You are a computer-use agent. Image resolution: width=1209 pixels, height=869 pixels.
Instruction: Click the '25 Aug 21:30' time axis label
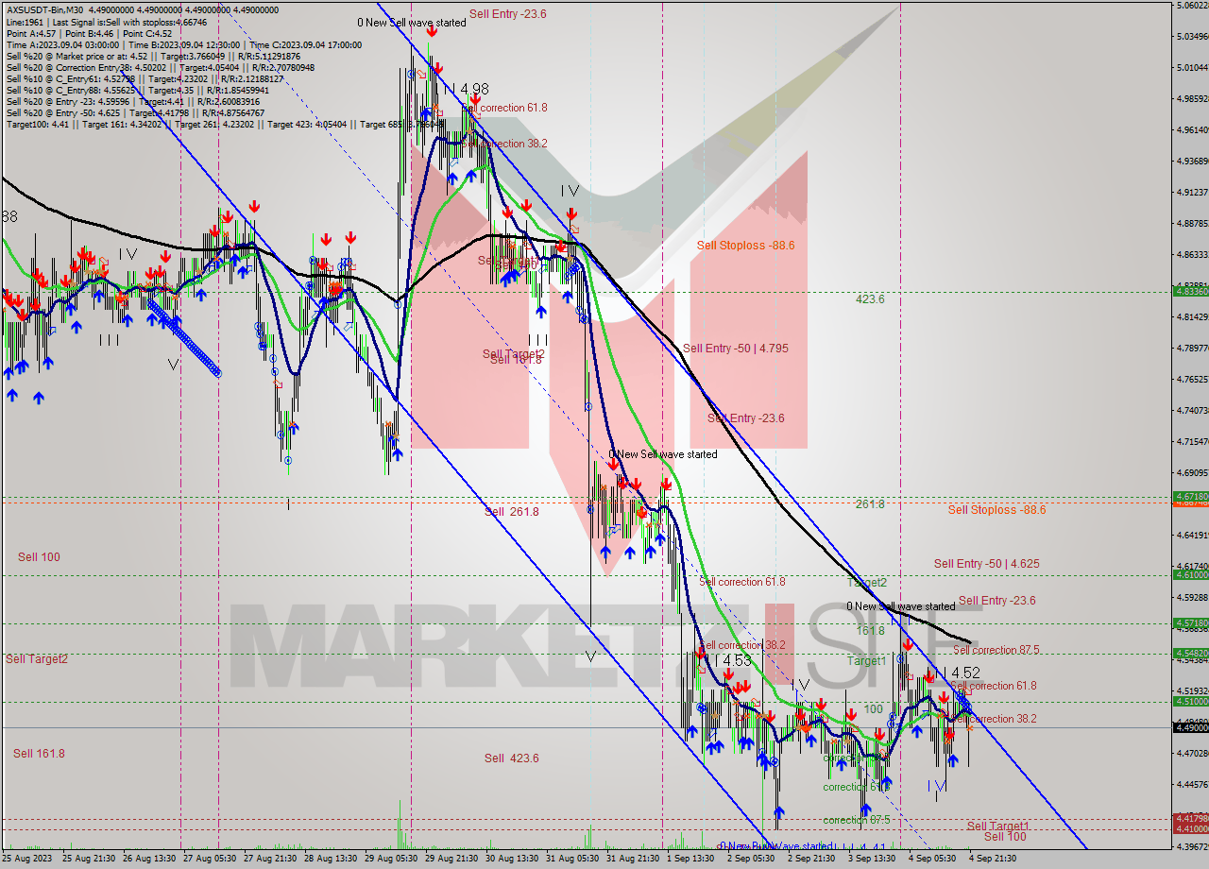coord(89,859)
